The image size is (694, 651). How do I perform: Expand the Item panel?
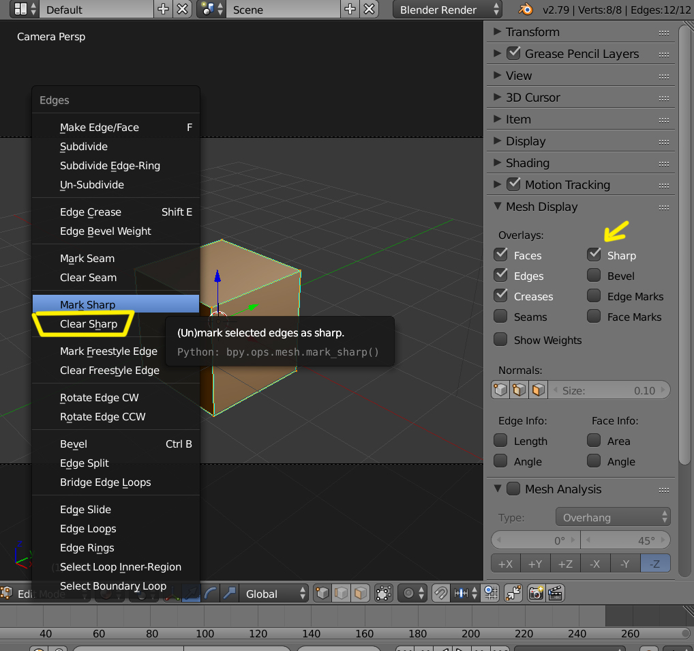pyautogui.click(x=498, y=119)
